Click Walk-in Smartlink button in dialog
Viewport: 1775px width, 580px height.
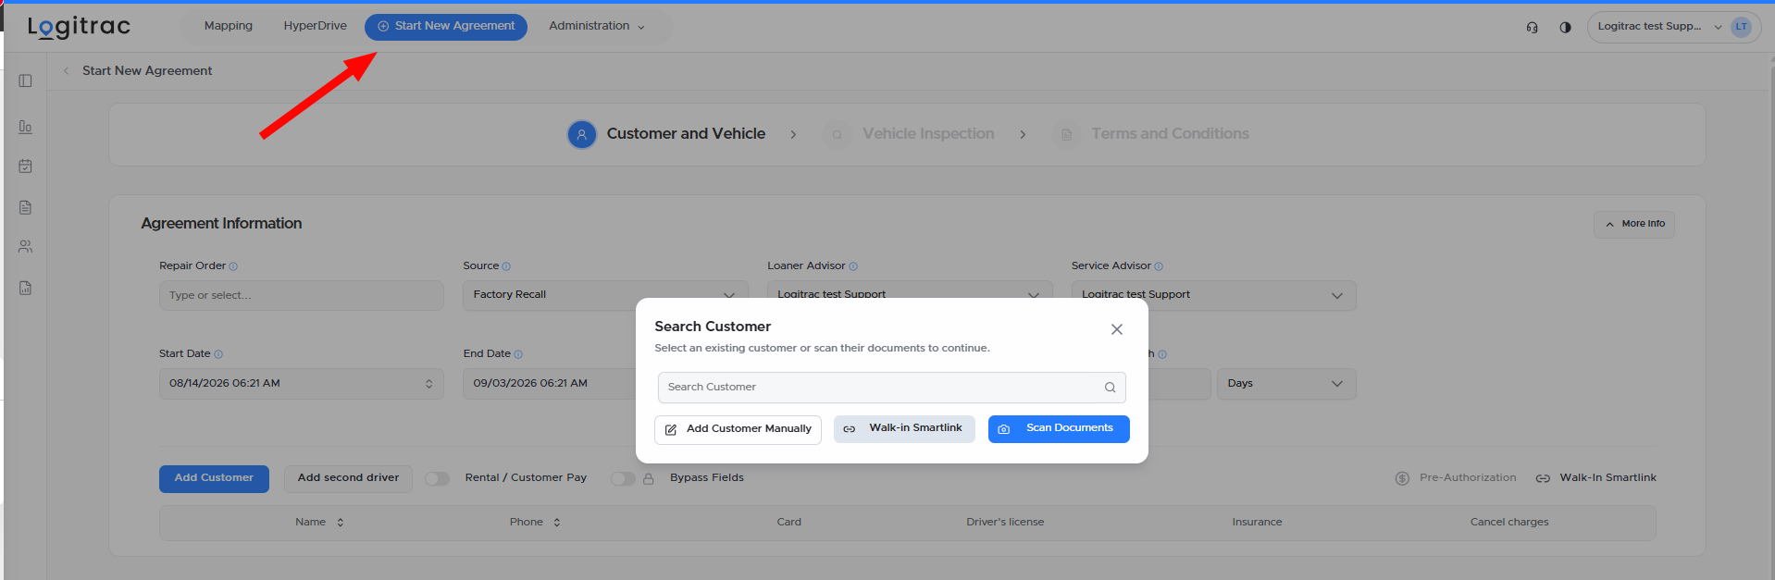point(904,428)
